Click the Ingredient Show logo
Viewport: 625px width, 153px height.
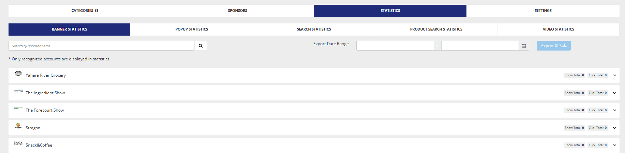18,91
